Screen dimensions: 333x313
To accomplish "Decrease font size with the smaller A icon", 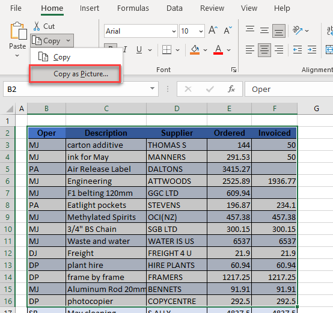I will [x=228, y=31].
